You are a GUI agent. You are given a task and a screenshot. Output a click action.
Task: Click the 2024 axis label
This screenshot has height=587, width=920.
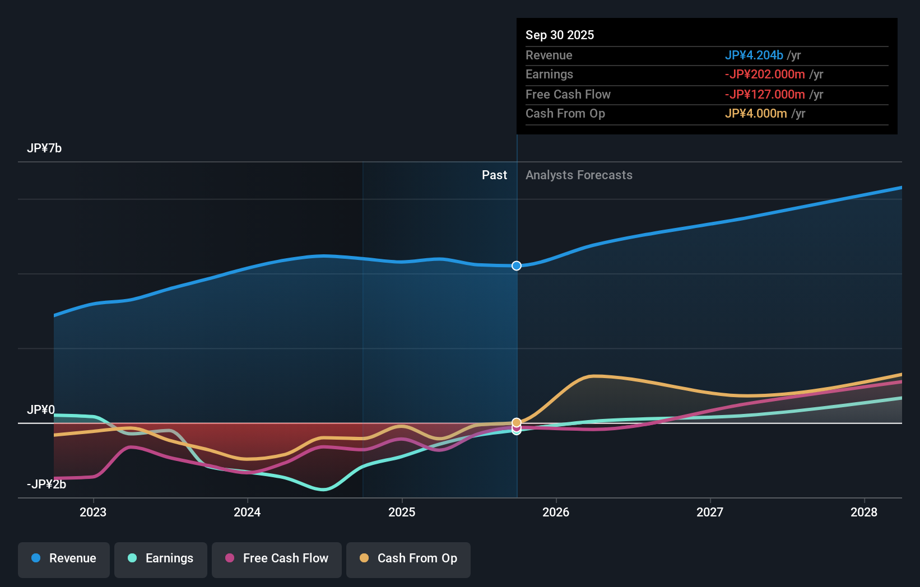click(x=247, y=512)
